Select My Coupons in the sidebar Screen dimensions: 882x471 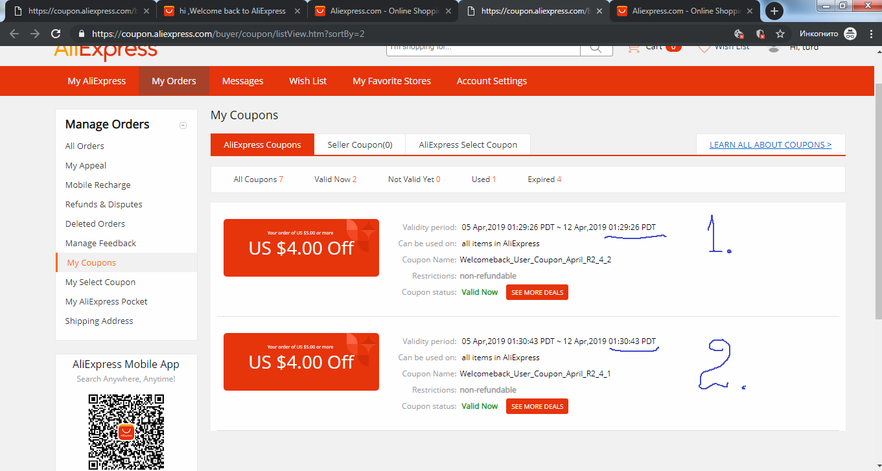pos(92,262)
